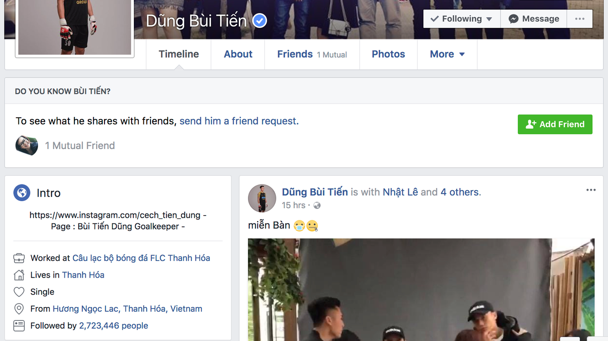Image resolution: width=608 pixels, height=341 pixels.
Task: Open the post options three-dot menu
Action: pos(591,190)
